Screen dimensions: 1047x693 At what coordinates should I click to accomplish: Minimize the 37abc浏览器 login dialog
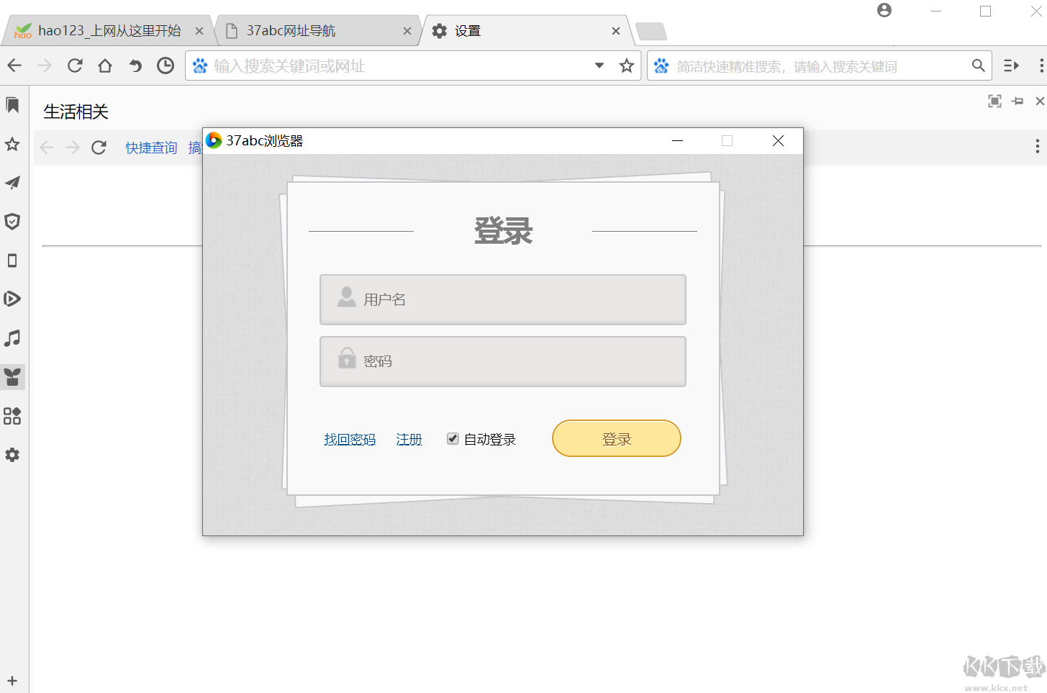[x=677, y=141]
